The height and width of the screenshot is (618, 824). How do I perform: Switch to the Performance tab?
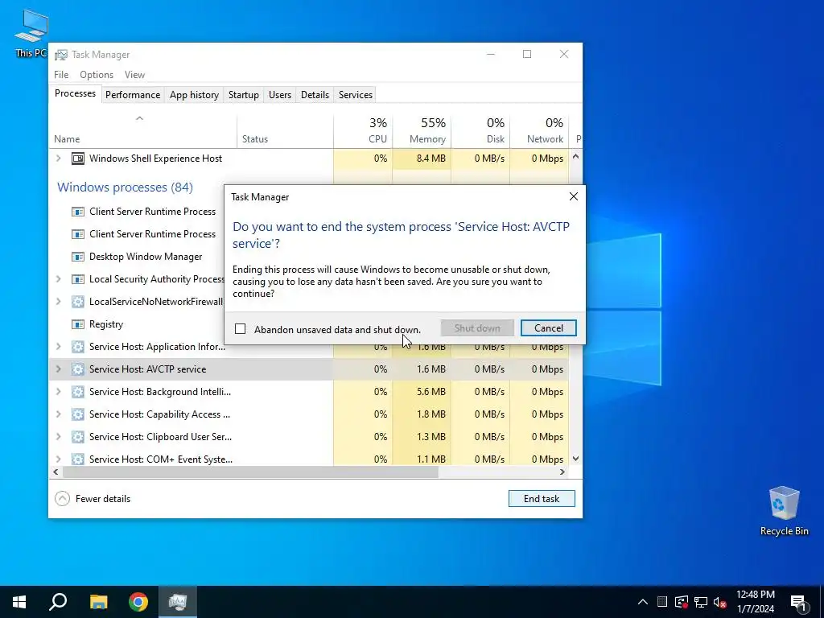point(133,95)
